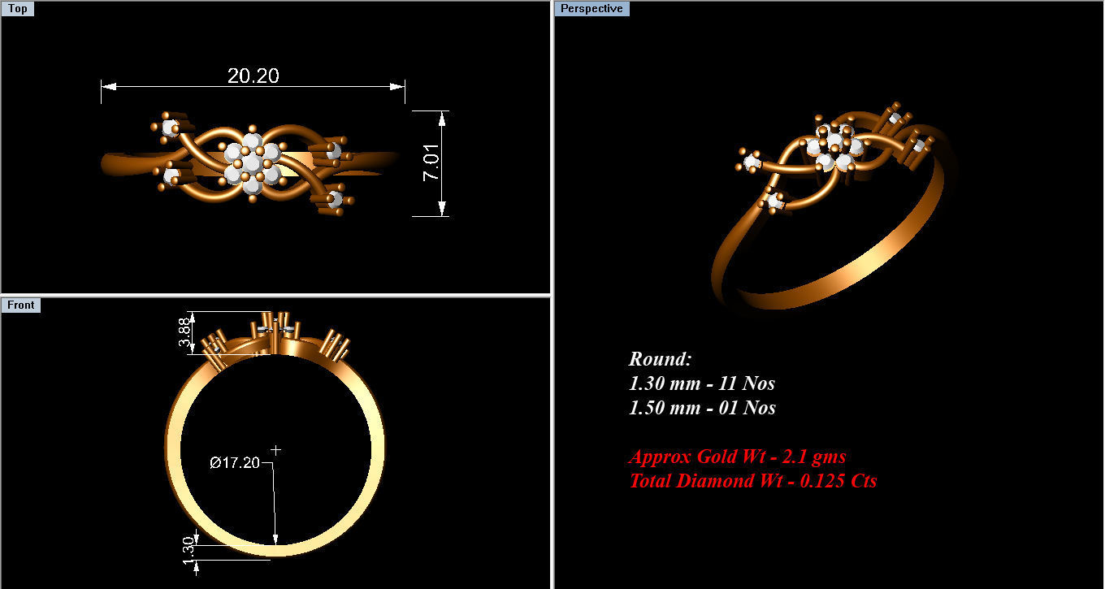
Task: Click the Top viewport title label
Action: [x=18, y=9]
